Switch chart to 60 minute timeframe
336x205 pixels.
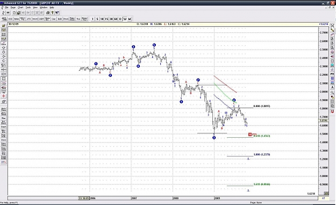tap(116, 19)
